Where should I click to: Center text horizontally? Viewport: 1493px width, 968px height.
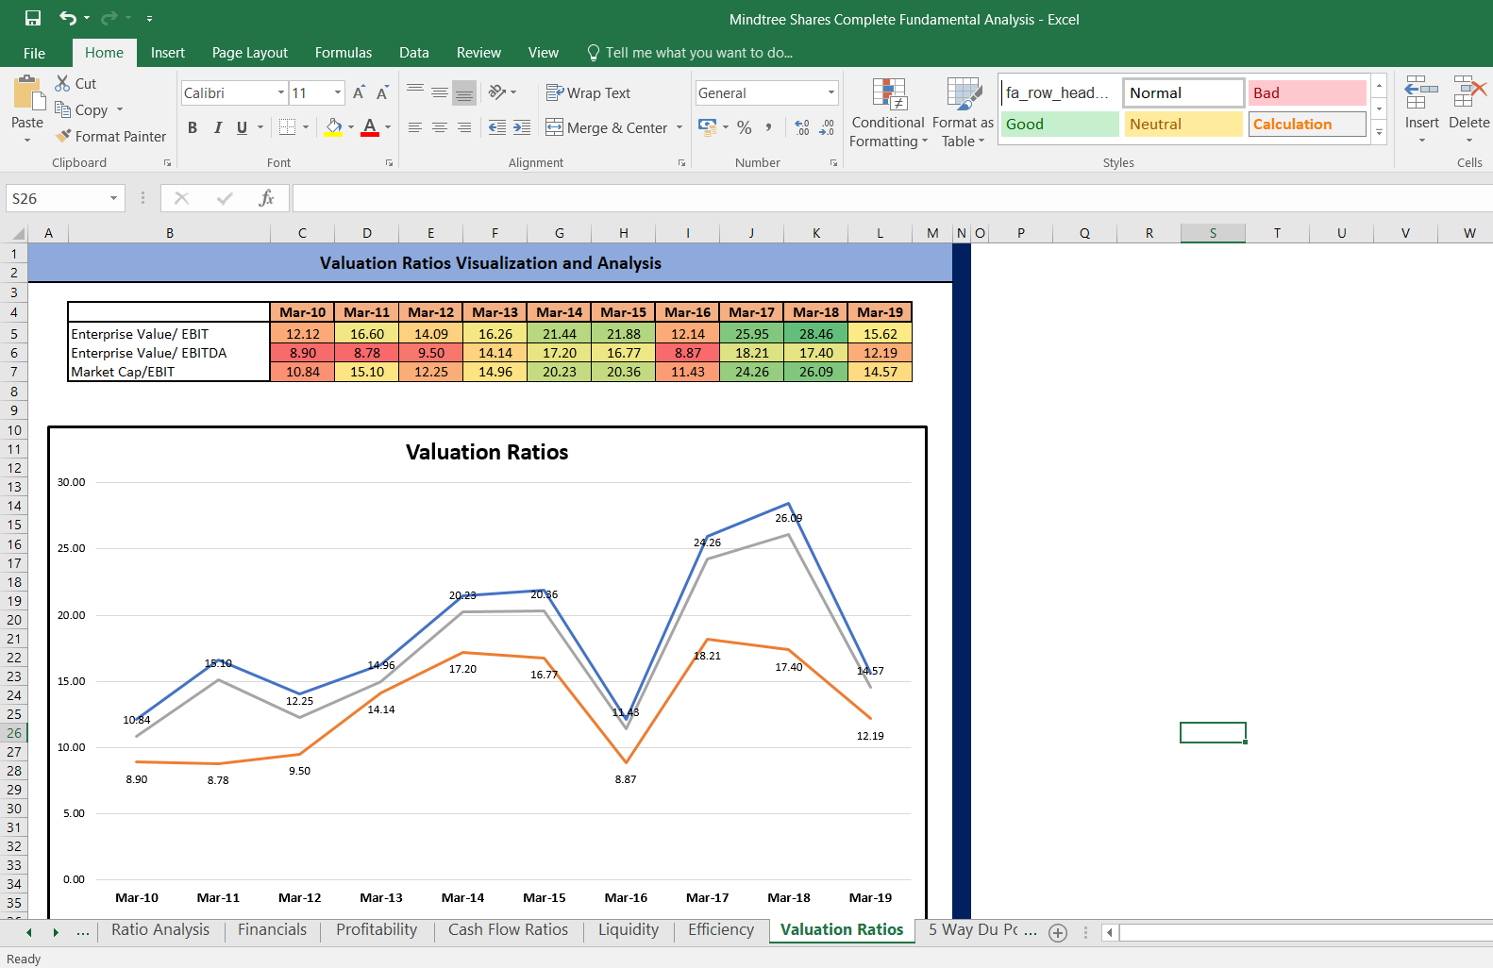tap(440, 126)
